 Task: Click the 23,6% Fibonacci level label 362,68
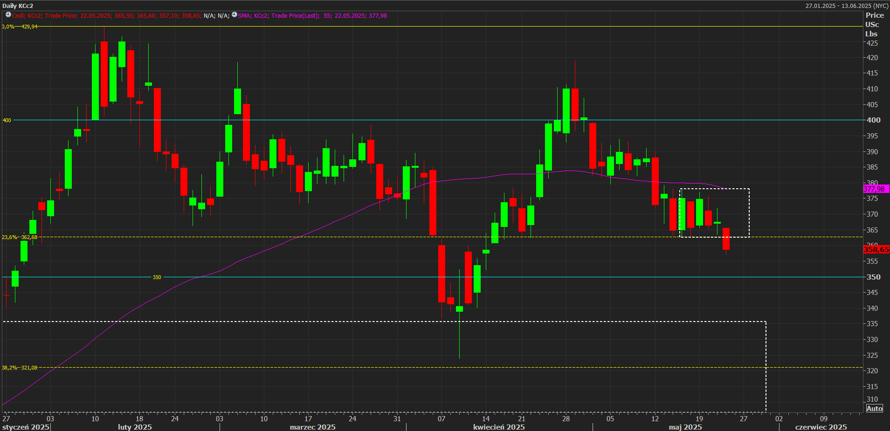[20, 237]
